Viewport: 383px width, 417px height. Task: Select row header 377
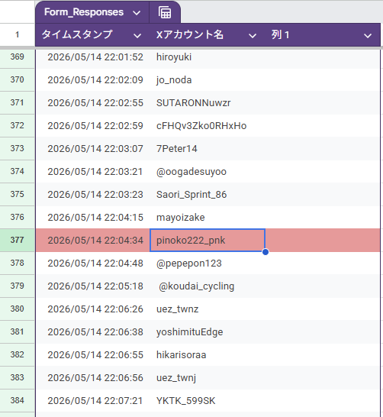pos(18,240)
